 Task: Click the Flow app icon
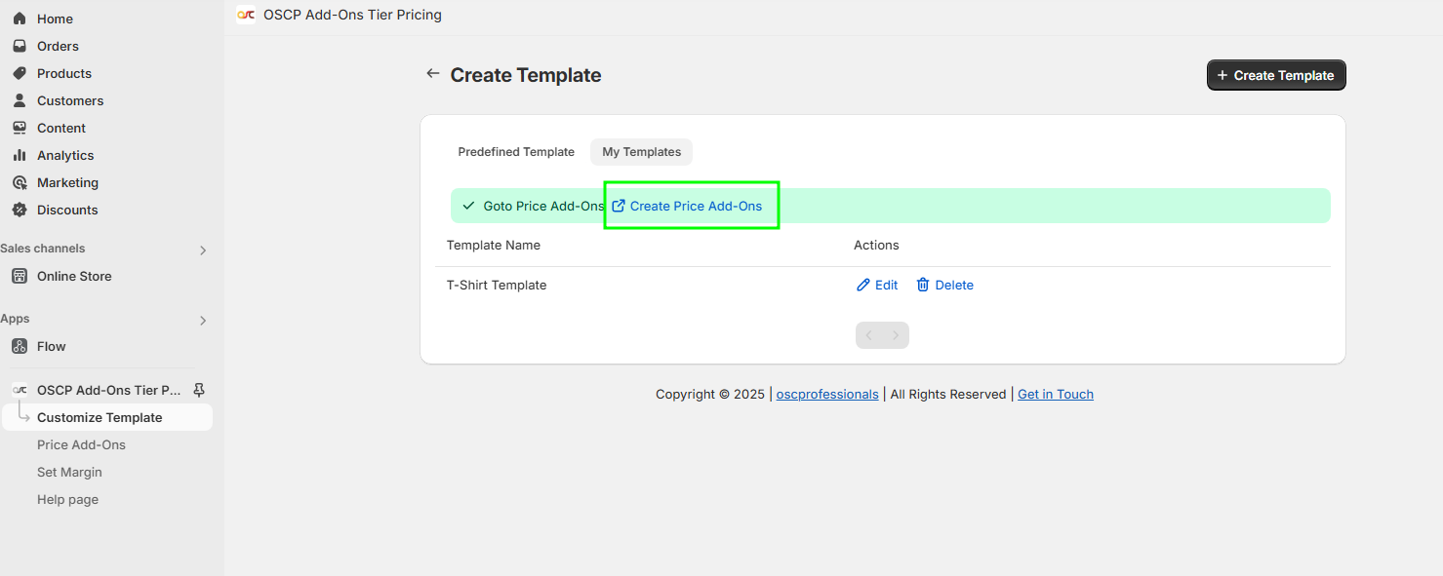click(19, 346)
